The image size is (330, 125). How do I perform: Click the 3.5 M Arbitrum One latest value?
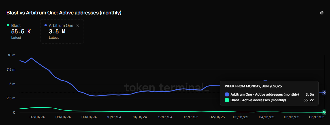57,32
